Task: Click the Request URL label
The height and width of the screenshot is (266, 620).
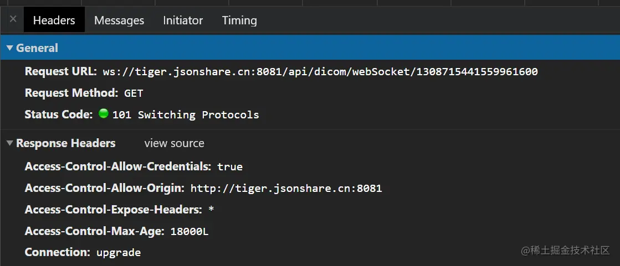Action: (x=61, y=71)
